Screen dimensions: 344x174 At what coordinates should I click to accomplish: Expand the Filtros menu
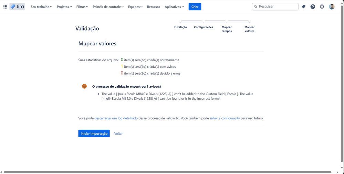coord(82,7)
